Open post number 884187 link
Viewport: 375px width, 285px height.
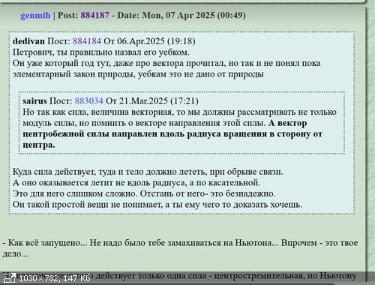pyautogui.click(x=94, y=15)
